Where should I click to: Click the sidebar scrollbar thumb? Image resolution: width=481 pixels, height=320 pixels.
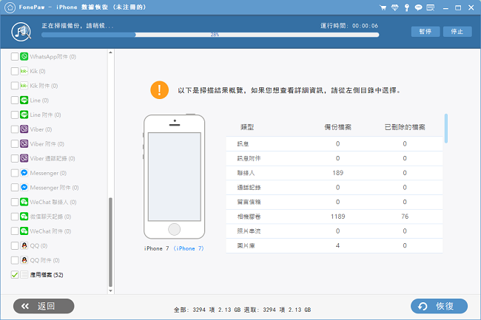110,242
